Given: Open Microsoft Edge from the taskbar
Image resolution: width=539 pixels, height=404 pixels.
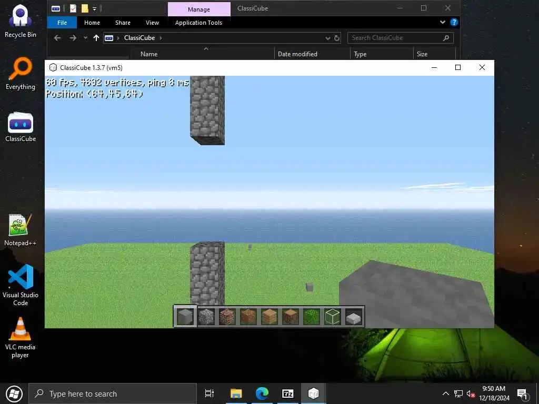Looking at the screenshot, I should (x=262, y=393).
